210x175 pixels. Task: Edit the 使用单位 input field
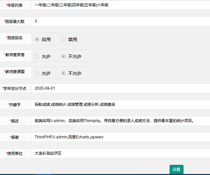tap(120, 153)
